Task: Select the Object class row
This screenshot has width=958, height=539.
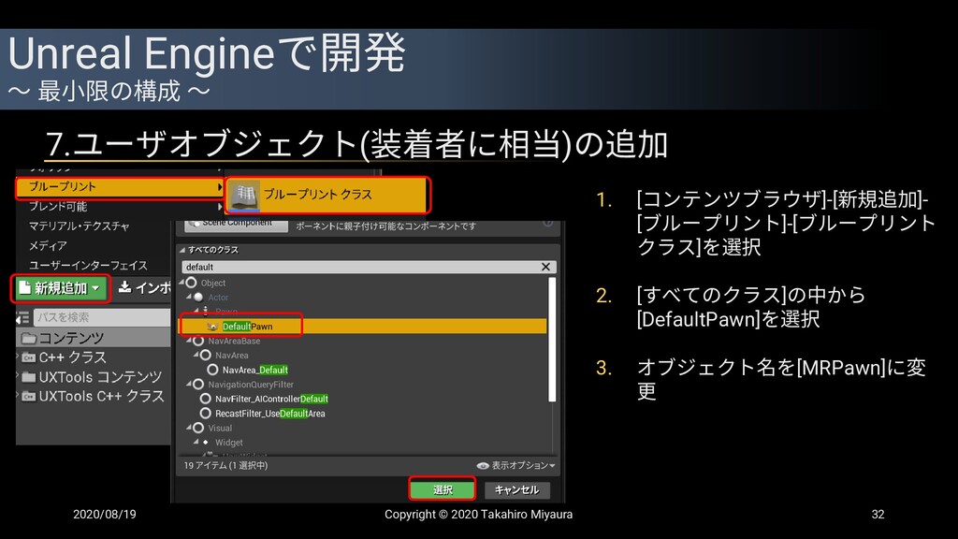Action: (364, 283)
